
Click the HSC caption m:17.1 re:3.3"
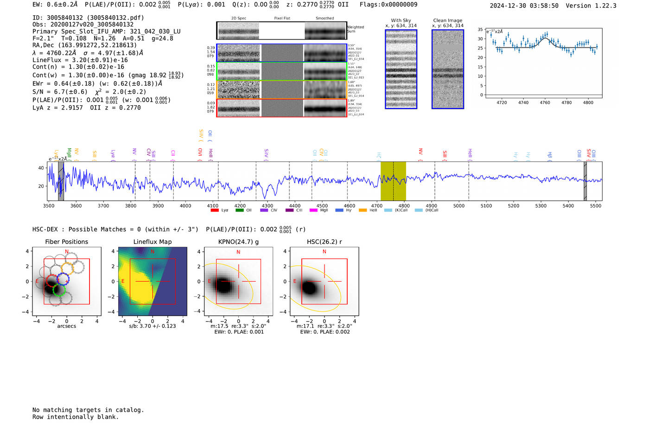pos(324,326)
